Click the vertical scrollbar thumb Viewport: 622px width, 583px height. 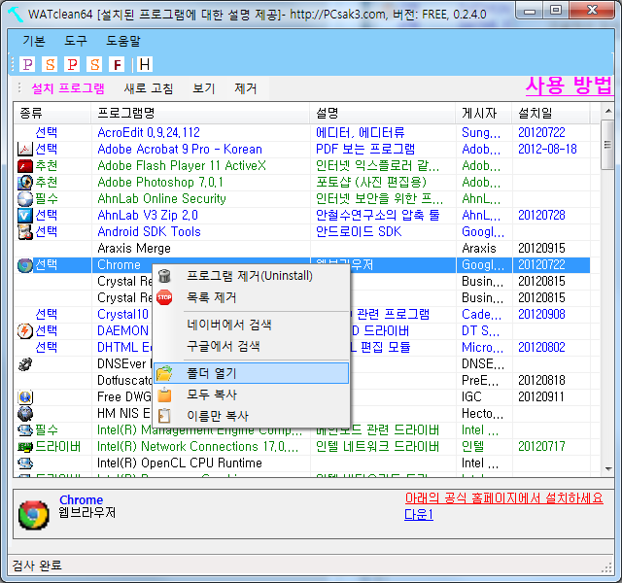[x=607, y=145]
